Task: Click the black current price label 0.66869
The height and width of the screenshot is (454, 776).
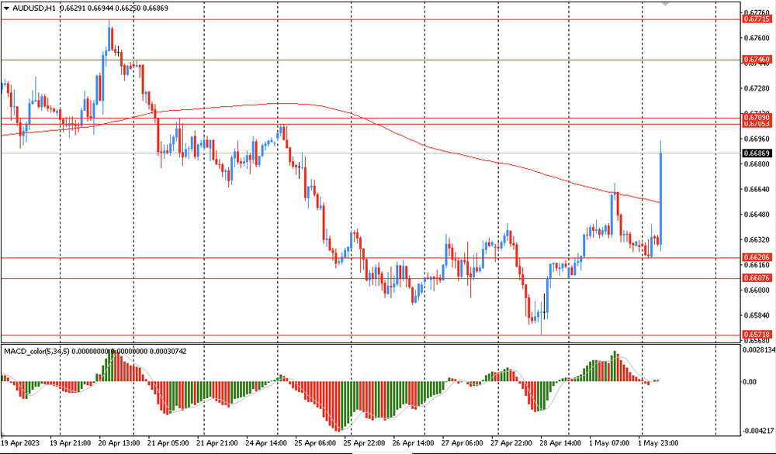Action: [x=757, y=153]
